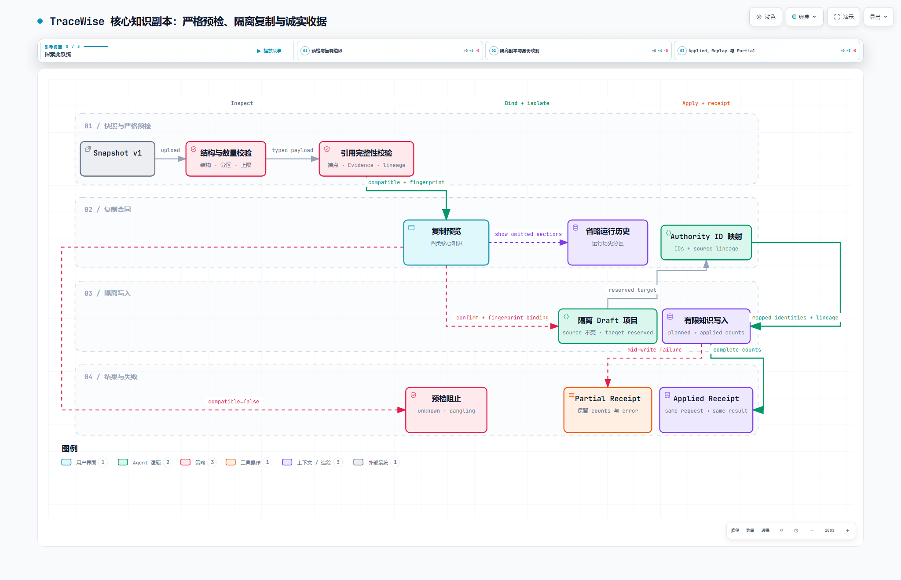
Task: Toggle 策略 legend filter
Action: [198, 462]
